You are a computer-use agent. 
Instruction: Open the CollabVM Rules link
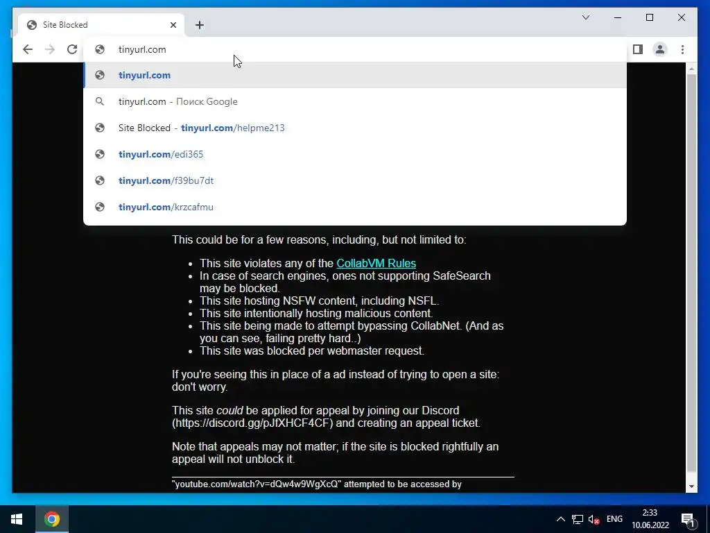pyautogui.click(x=376, y=263)
